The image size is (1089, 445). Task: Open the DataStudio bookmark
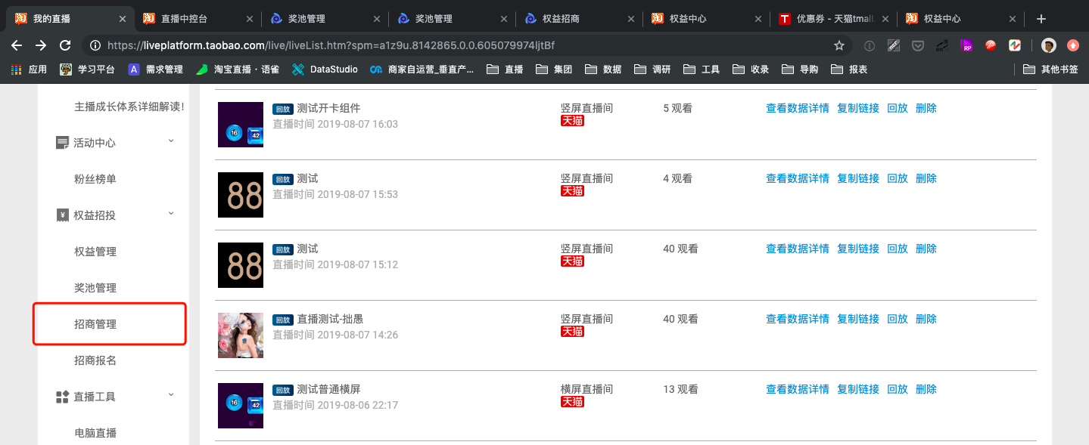(325, 69)
